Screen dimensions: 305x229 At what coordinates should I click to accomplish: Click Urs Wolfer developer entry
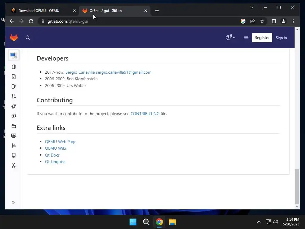pos(66,86)
